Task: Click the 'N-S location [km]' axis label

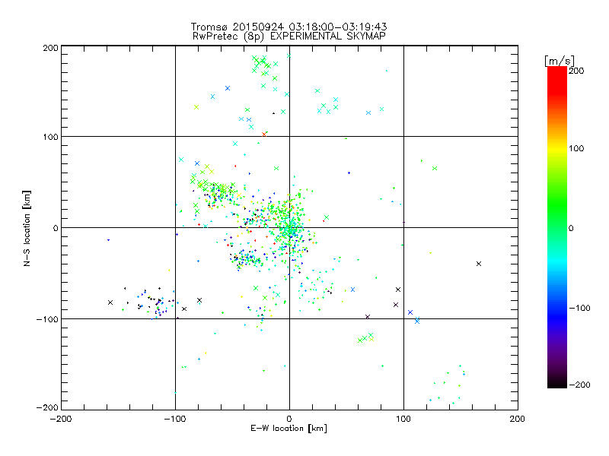Action: (x=27, y=228)
